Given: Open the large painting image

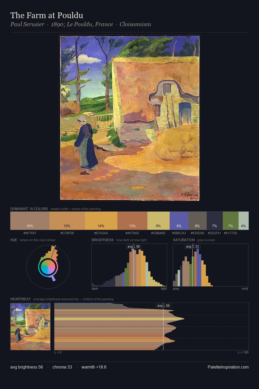Looking at the screenshot, I should 129,118.
